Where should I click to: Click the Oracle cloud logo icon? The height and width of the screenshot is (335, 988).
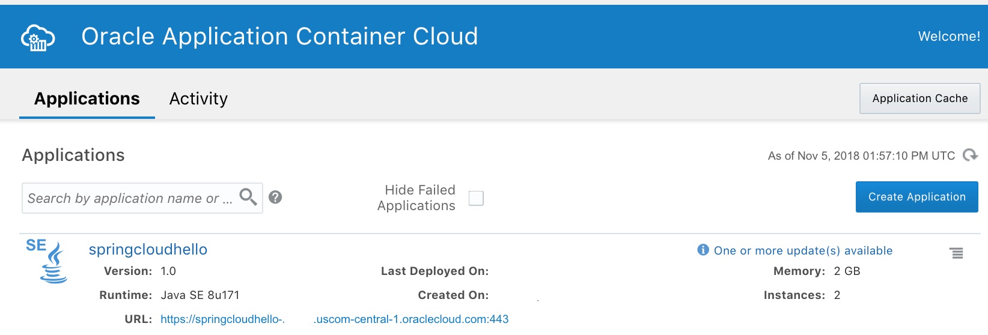[x=38, y=38]
